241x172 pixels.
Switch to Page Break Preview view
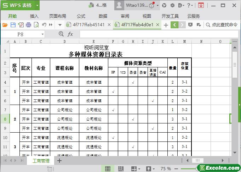pos(121,168)
